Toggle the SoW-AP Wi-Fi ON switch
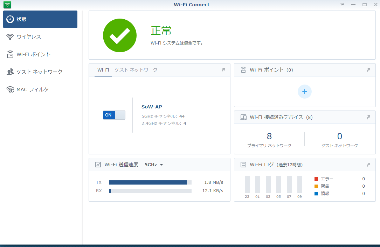380x247 pixels. pyautogui.click(x=114, y=115)
